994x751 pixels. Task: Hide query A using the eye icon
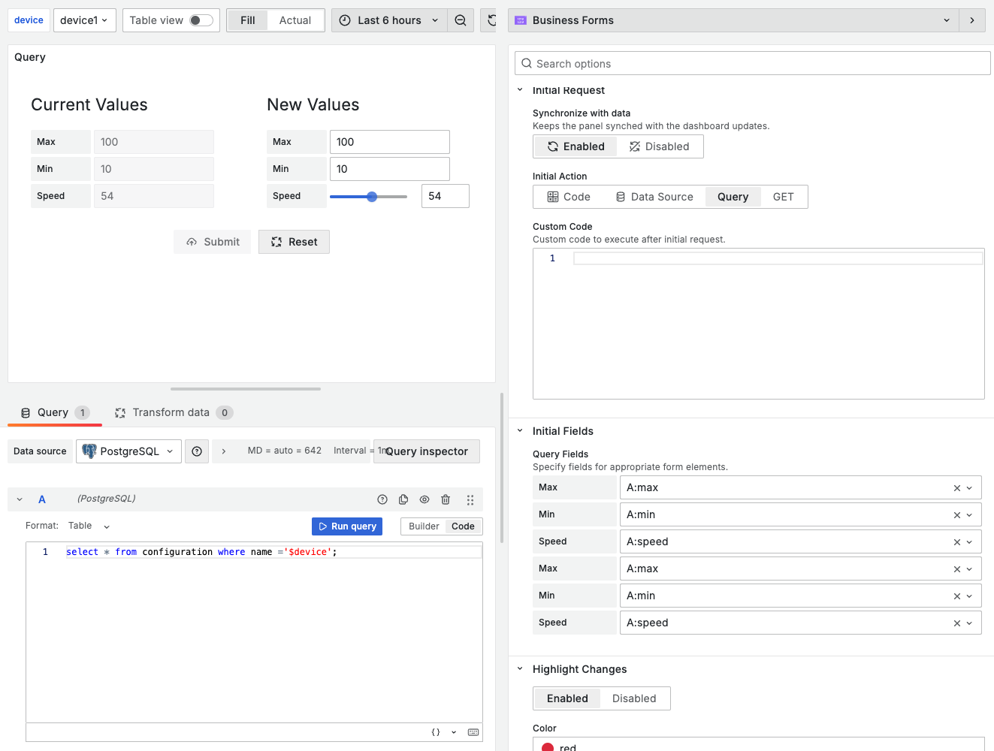coord(424,499)
